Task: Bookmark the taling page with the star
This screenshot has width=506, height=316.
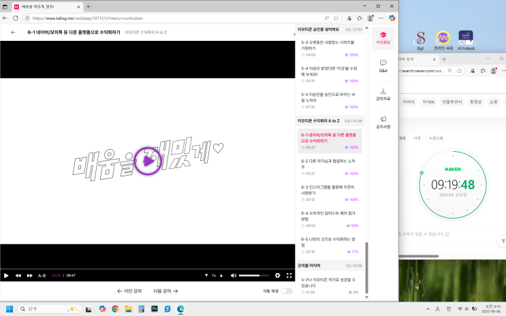Action: point(336,18)
